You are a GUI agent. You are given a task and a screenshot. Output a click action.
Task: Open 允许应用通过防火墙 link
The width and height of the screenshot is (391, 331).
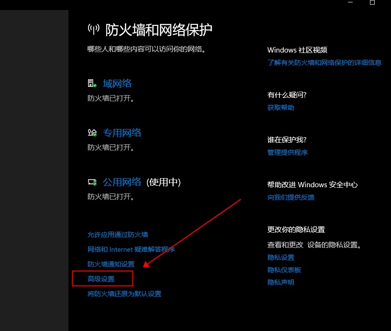pos(118,235)
